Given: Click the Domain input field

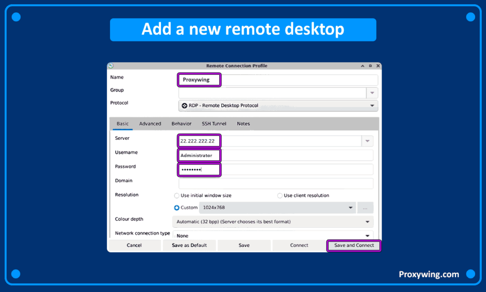Looking at the screenshot, I should 276,184.
